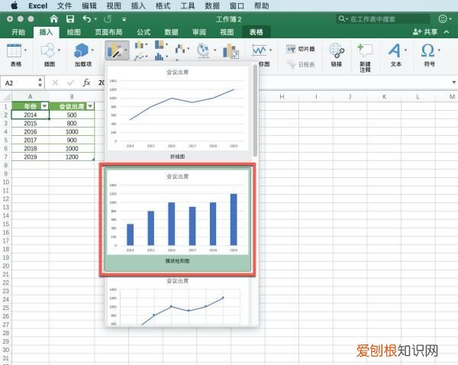Screen dimensions: 458x365
Task: Click the Redo icon
Action: coord(108,19)
